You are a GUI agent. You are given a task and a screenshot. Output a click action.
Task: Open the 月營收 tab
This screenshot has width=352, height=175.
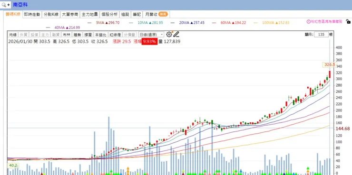point(156,15)
